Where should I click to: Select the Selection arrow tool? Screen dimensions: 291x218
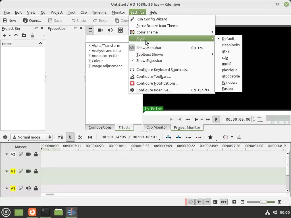(x=70, y=137)
